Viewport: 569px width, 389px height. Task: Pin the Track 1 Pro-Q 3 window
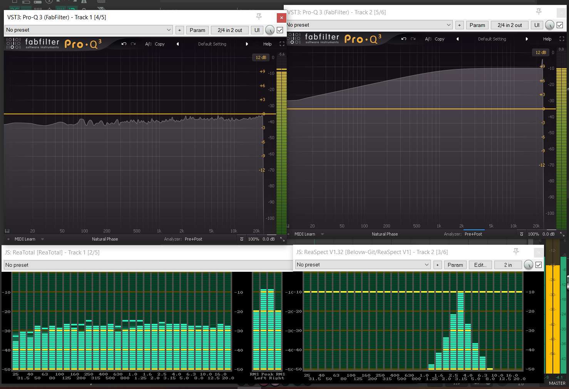coord(259,17)
